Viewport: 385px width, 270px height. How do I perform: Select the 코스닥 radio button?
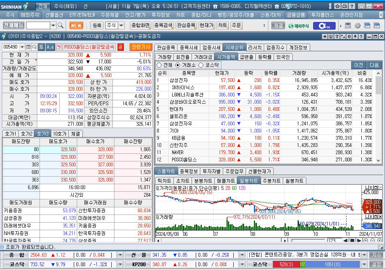(201, 65)
